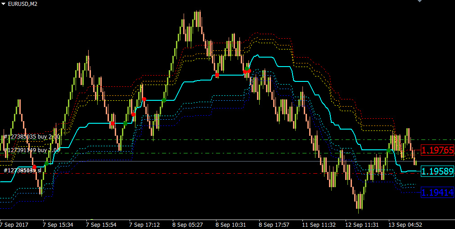Select the blue 1.19414 price label
This screenshot has height=229, width=455.
[437, 192]
